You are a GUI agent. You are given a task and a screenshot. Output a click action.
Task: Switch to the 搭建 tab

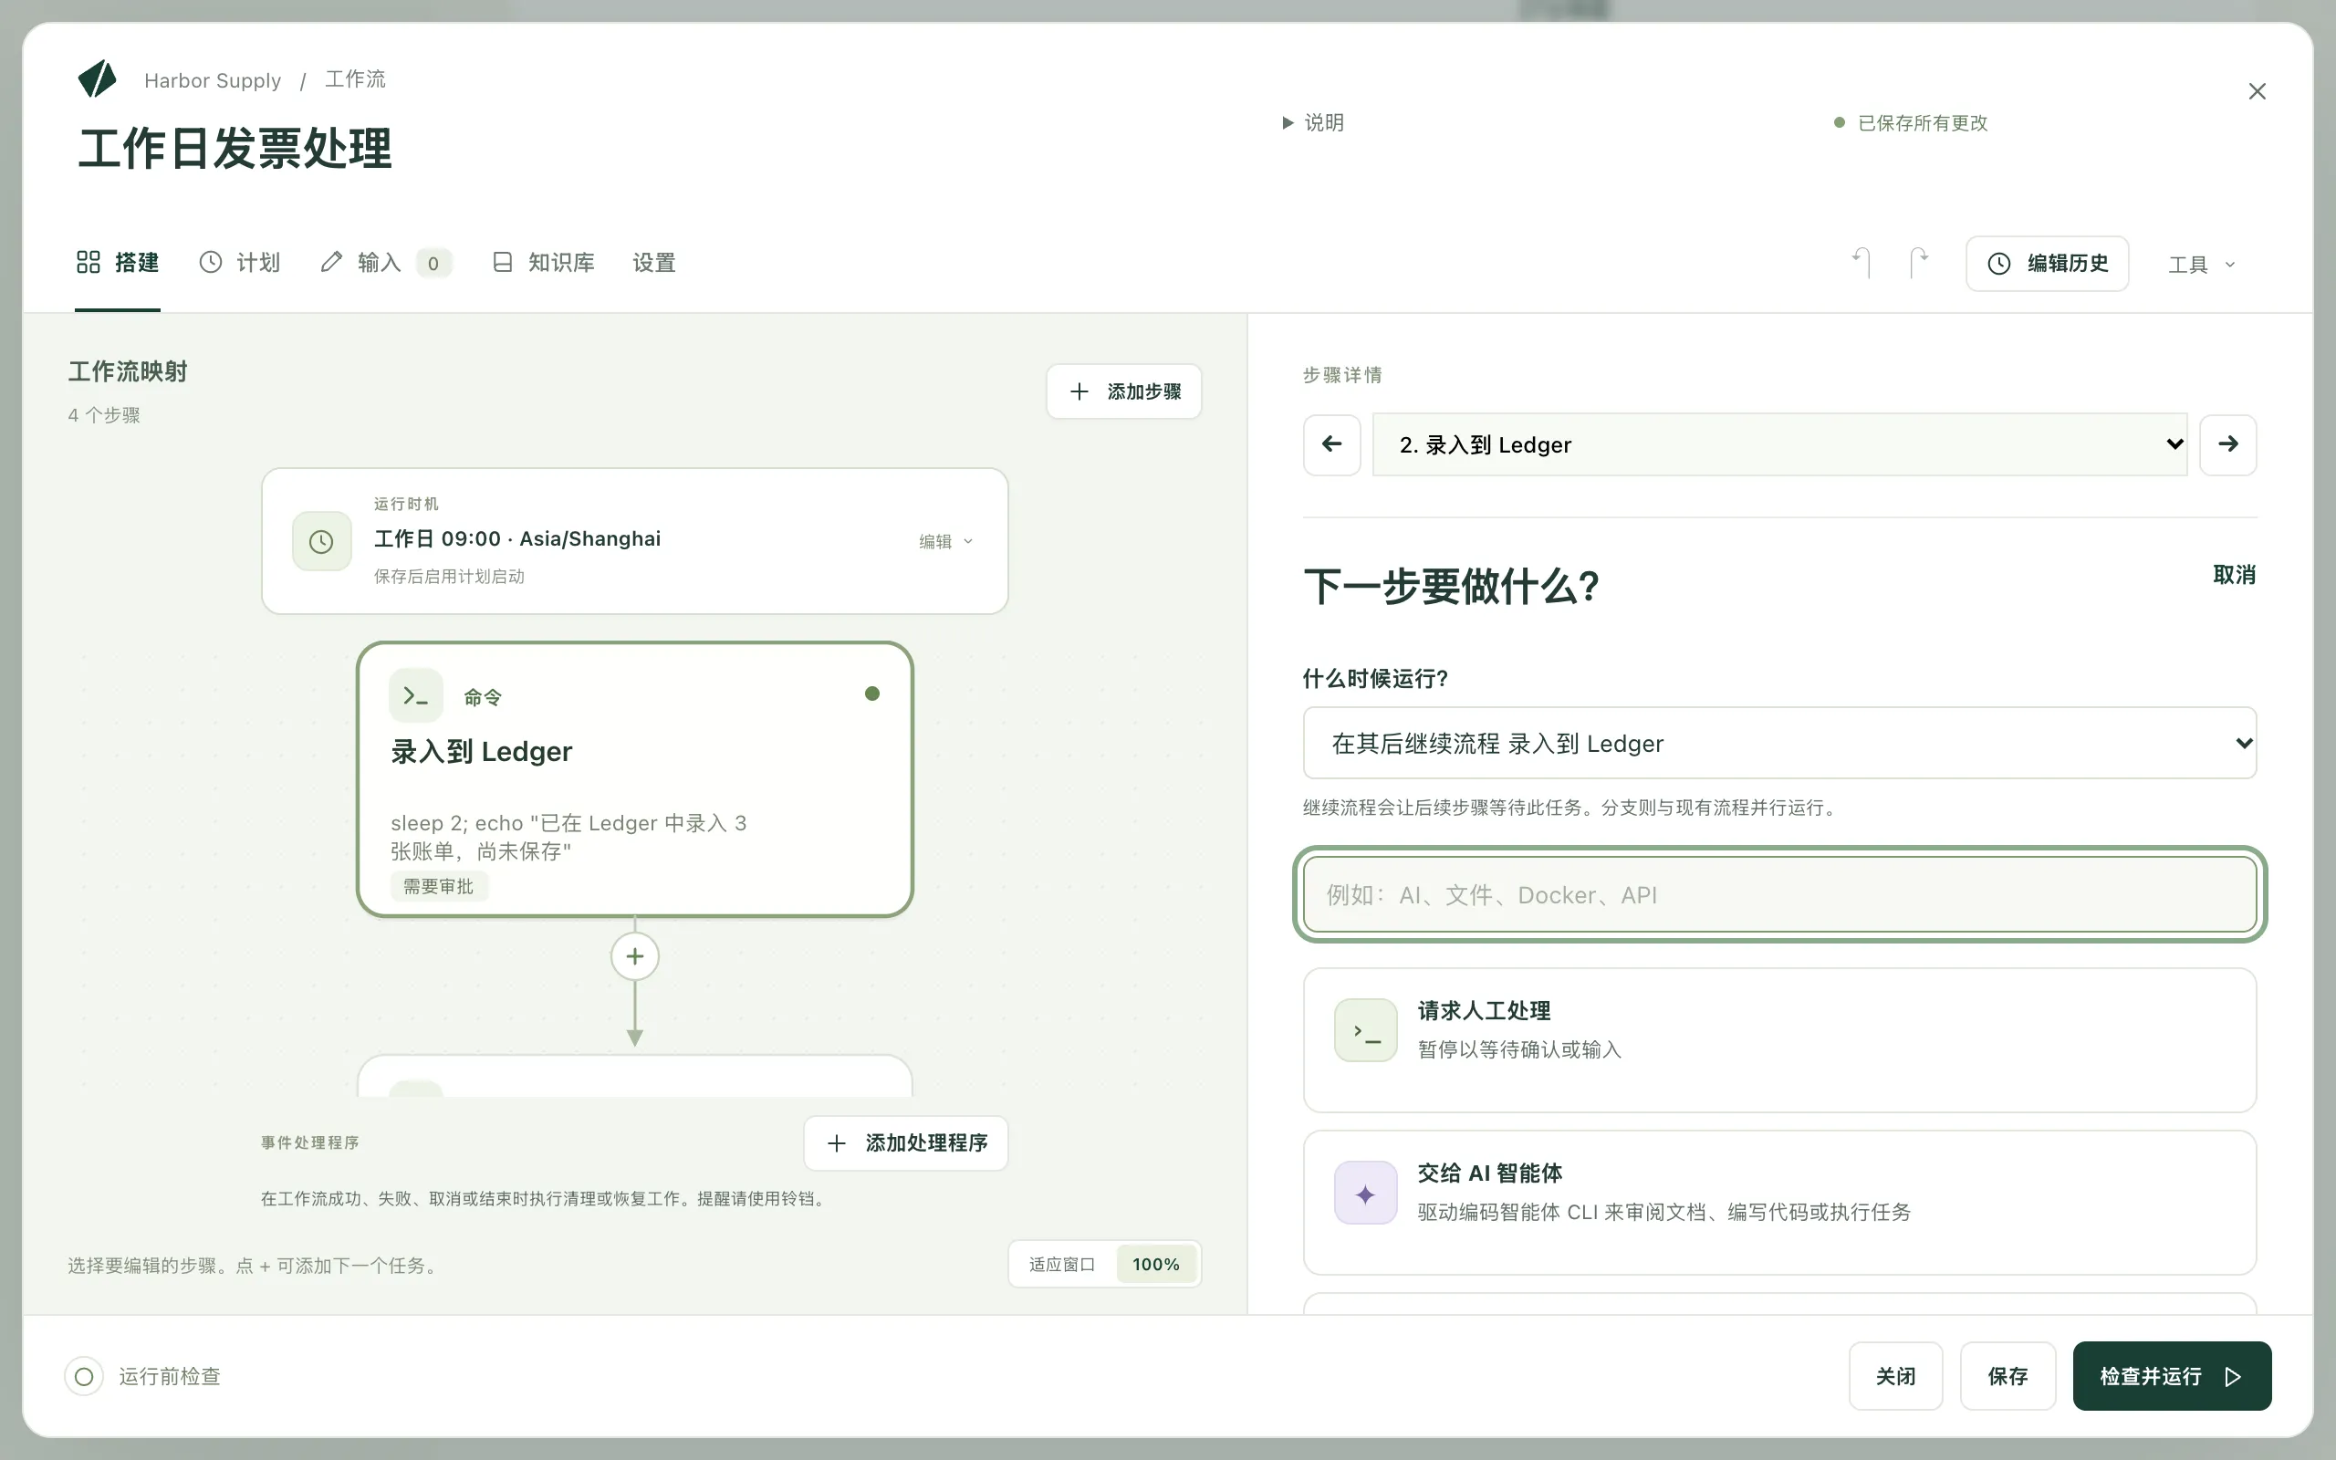118,263
